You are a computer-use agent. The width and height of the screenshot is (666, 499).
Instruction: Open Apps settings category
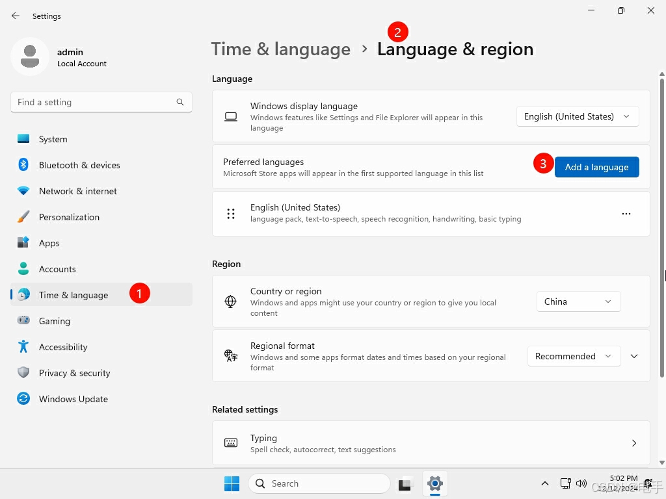click(101, 243)
